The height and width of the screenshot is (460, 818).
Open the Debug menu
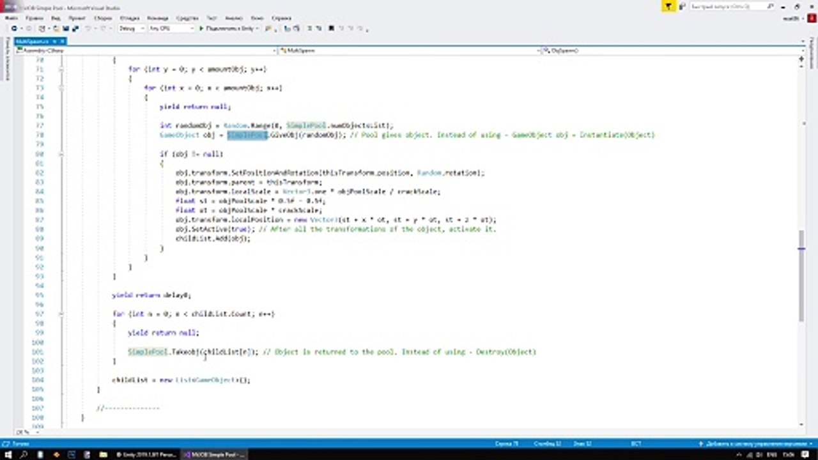[x=130, y=19]
